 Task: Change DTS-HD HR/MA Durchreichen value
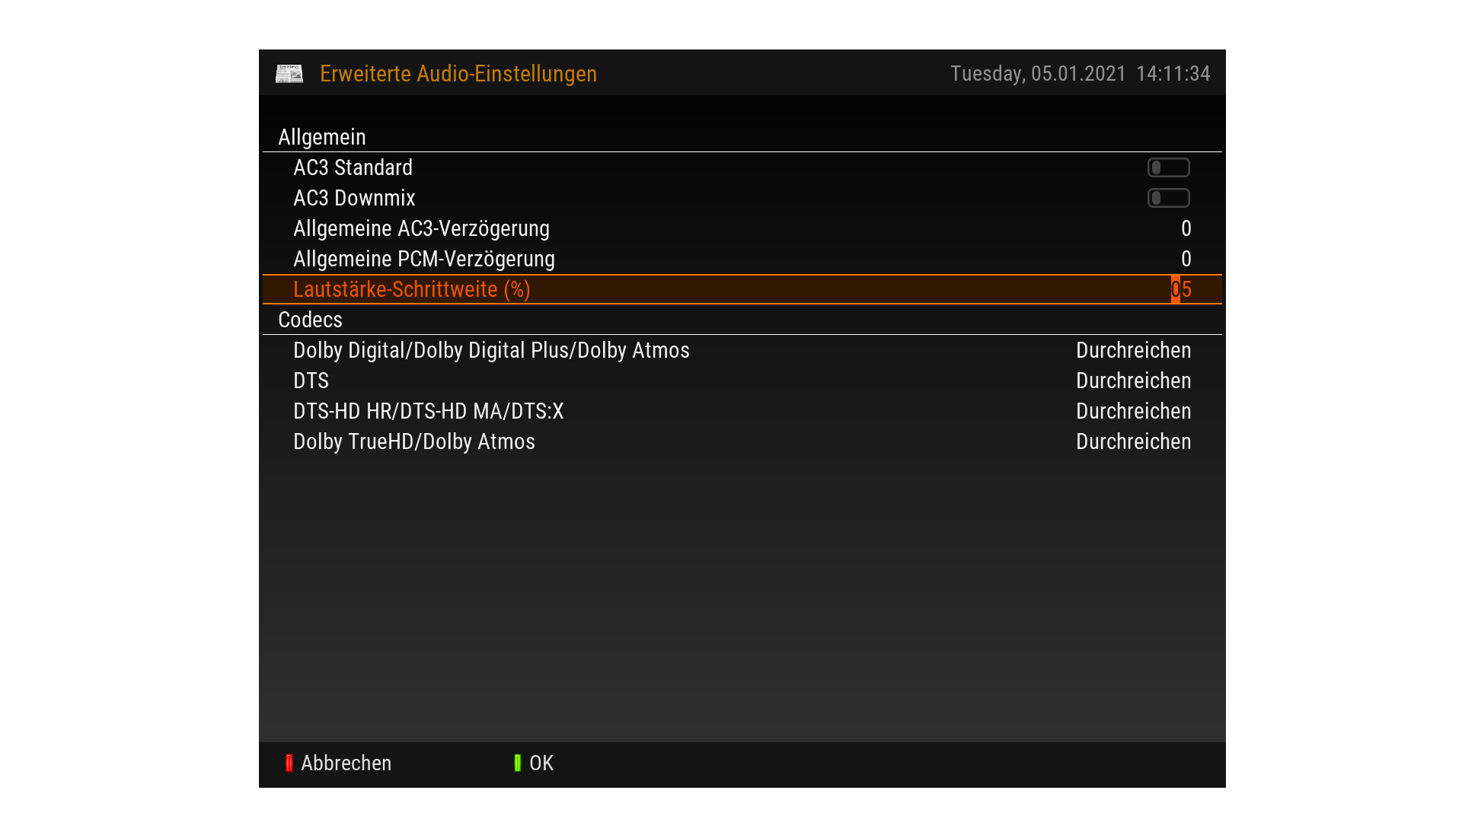coord(1133,411)
